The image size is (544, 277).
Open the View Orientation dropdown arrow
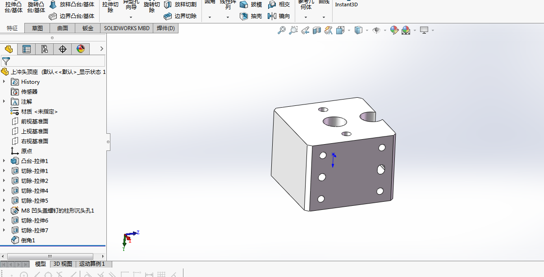tap(349, 31)
